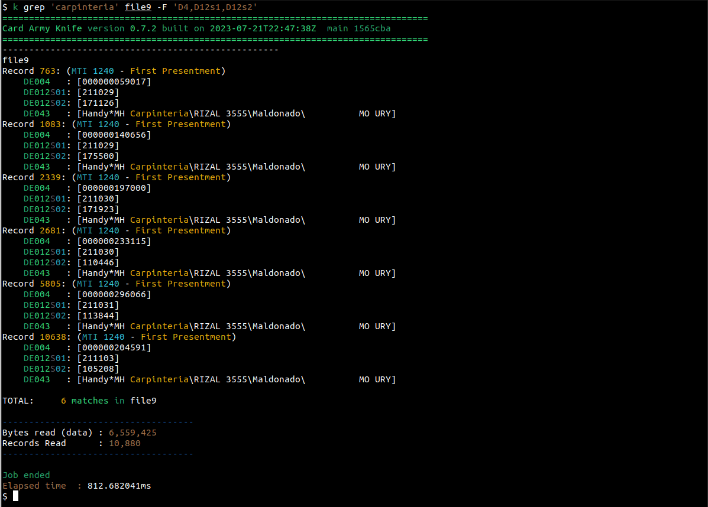Select the amount value 000000197000

114,188
